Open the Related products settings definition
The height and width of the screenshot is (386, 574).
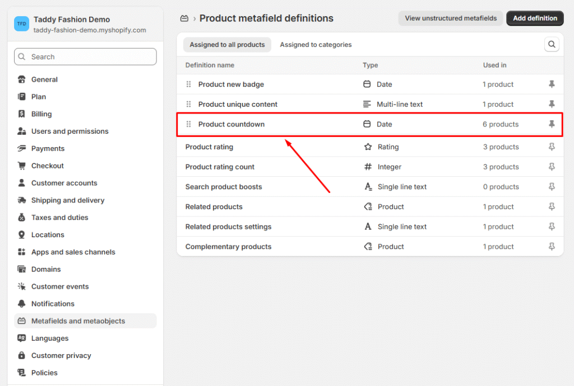click(x=229, y=227)
